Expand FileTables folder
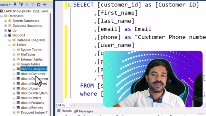 point(14,55)
